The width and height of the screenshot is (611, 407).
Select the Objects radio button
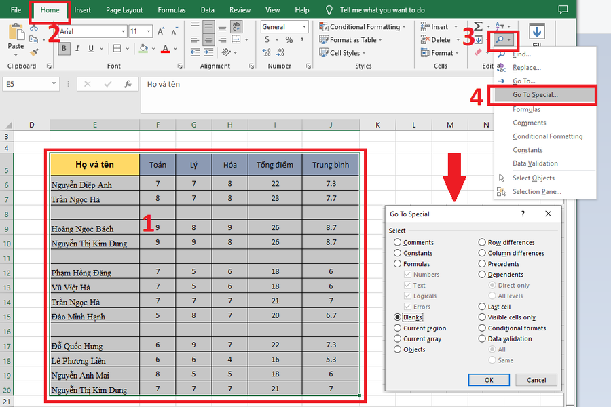coord(397,349)
